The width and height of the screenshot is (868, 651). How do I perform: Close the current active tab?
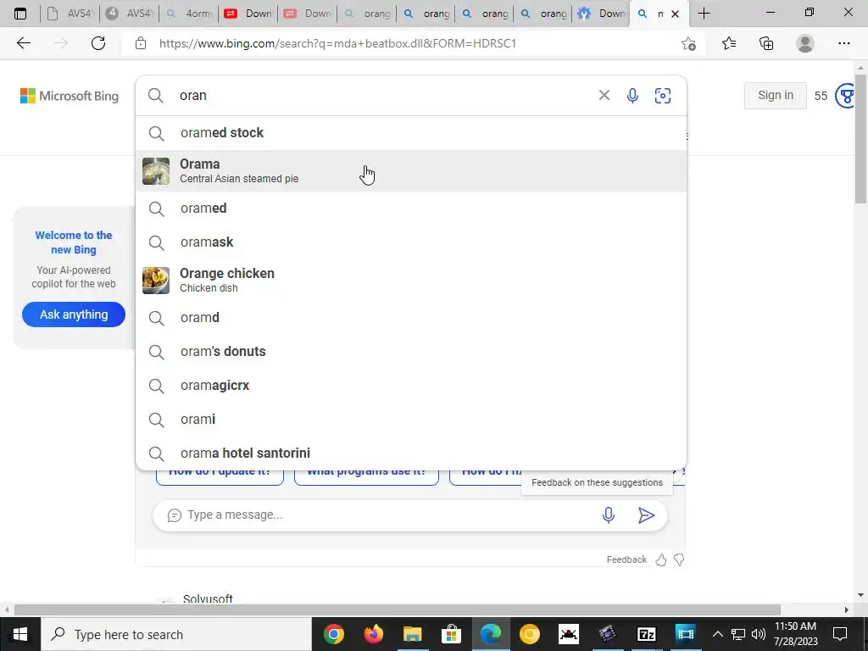tap(675, 14)
